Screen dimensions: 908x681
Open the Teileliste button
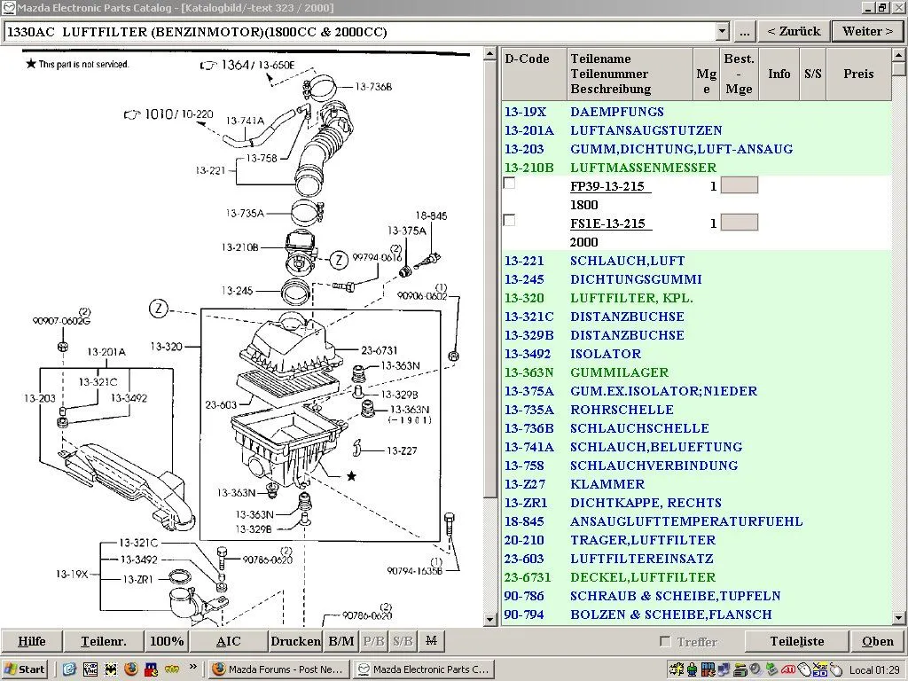click(x=796, y=641)
